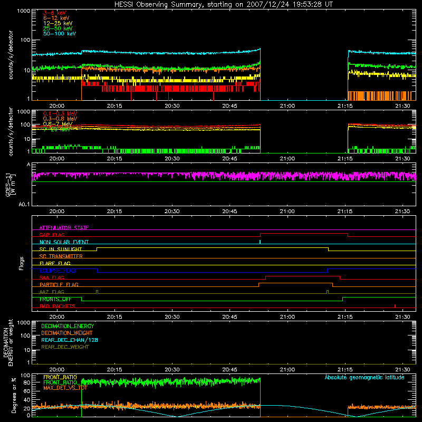Click the 21:00 tick in the Flags panel
The width and height of the screenshot is (422, 422).
tap(287, 317)
